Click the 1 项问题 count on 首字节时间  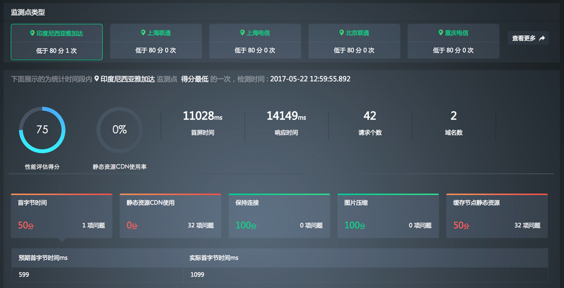pyautogui.click(x=93, y=225)
